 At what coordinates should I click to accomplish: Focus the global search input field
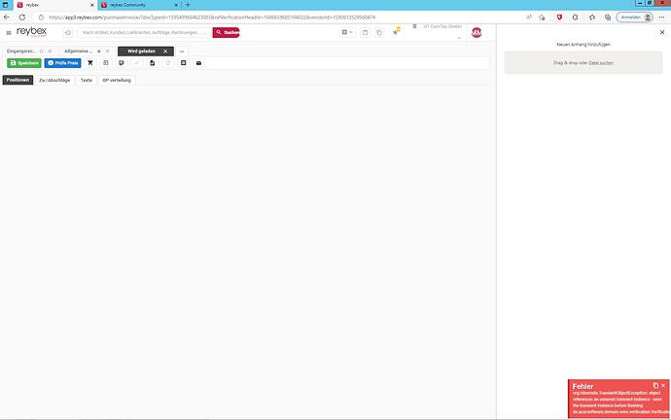click(144, 32)
